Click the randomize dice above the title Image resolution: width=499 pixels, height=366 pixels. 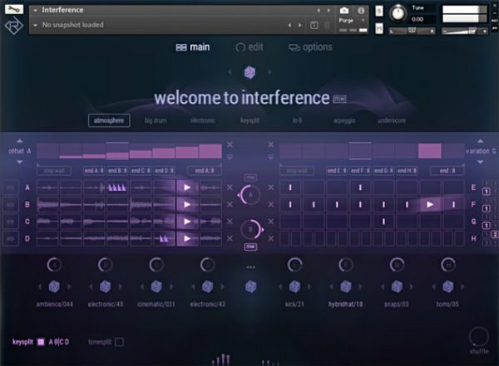click(249, 72)
